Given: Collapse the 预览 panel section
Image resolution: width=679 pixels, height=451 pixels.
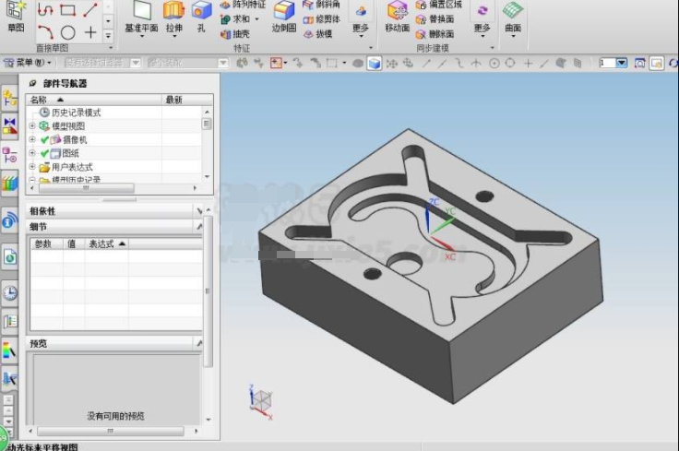Looking at the screenshot, I should tap(198, 343).
